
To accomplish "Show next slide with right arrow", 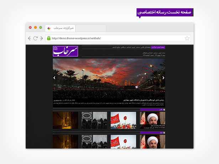I will point(163,77).
